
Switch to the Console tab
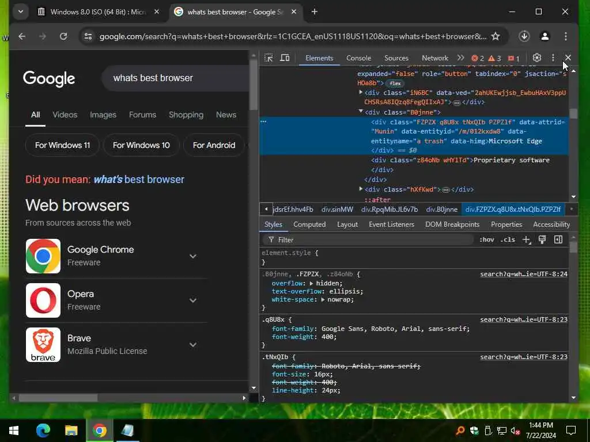point(358,58)
